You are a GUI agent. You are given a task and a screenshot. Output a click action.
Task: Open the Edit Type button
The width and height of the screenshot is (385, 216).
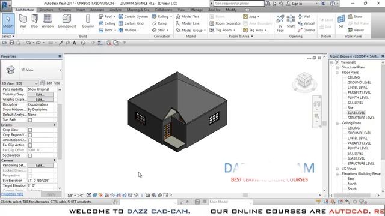pos(51,83)
